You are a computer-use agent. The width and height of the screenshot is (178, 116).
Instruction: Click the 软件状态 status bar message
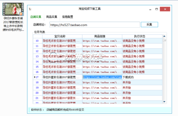(65, 110)
